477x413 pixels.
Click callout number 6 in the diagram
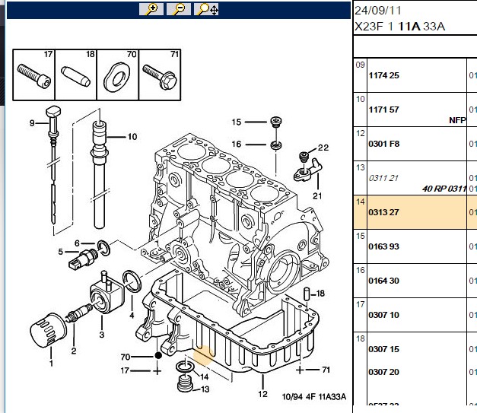click(77, 243)
